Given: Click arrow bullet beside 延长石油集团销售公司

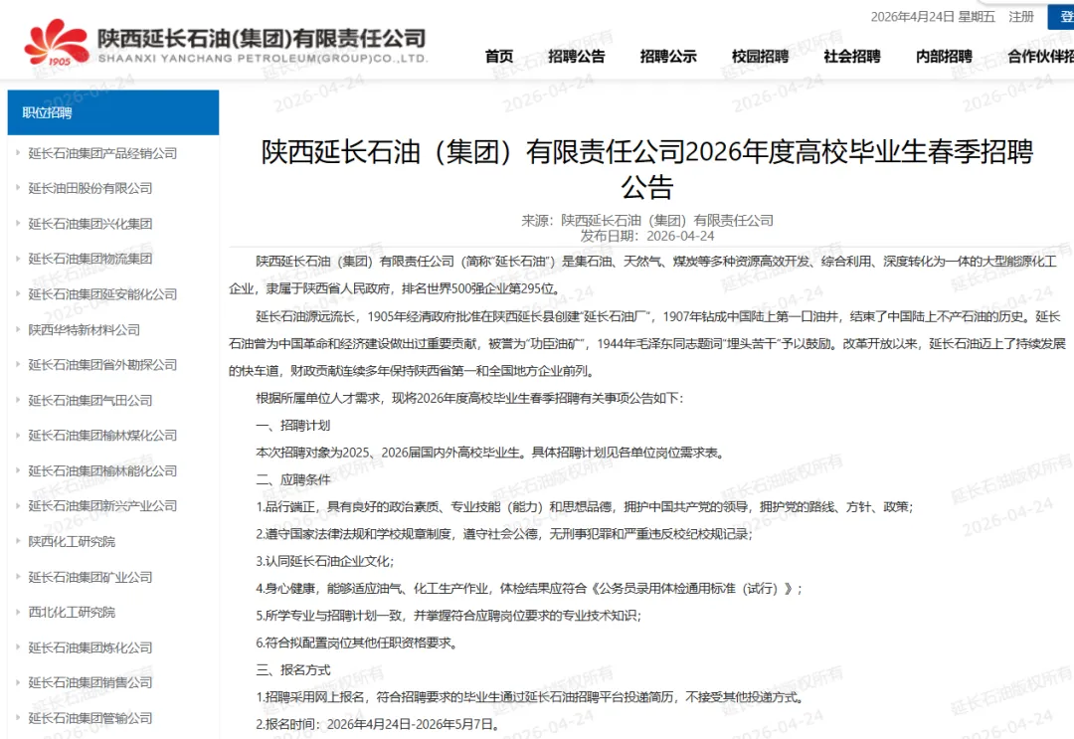Looking at the screenshot, I should pos(18,682).
